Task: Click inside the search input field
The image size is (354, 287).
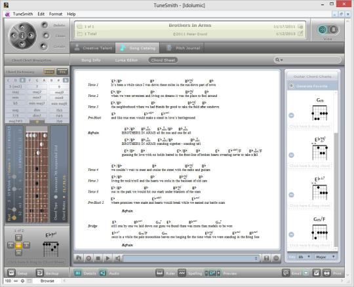Action: [x=311, y=60]
